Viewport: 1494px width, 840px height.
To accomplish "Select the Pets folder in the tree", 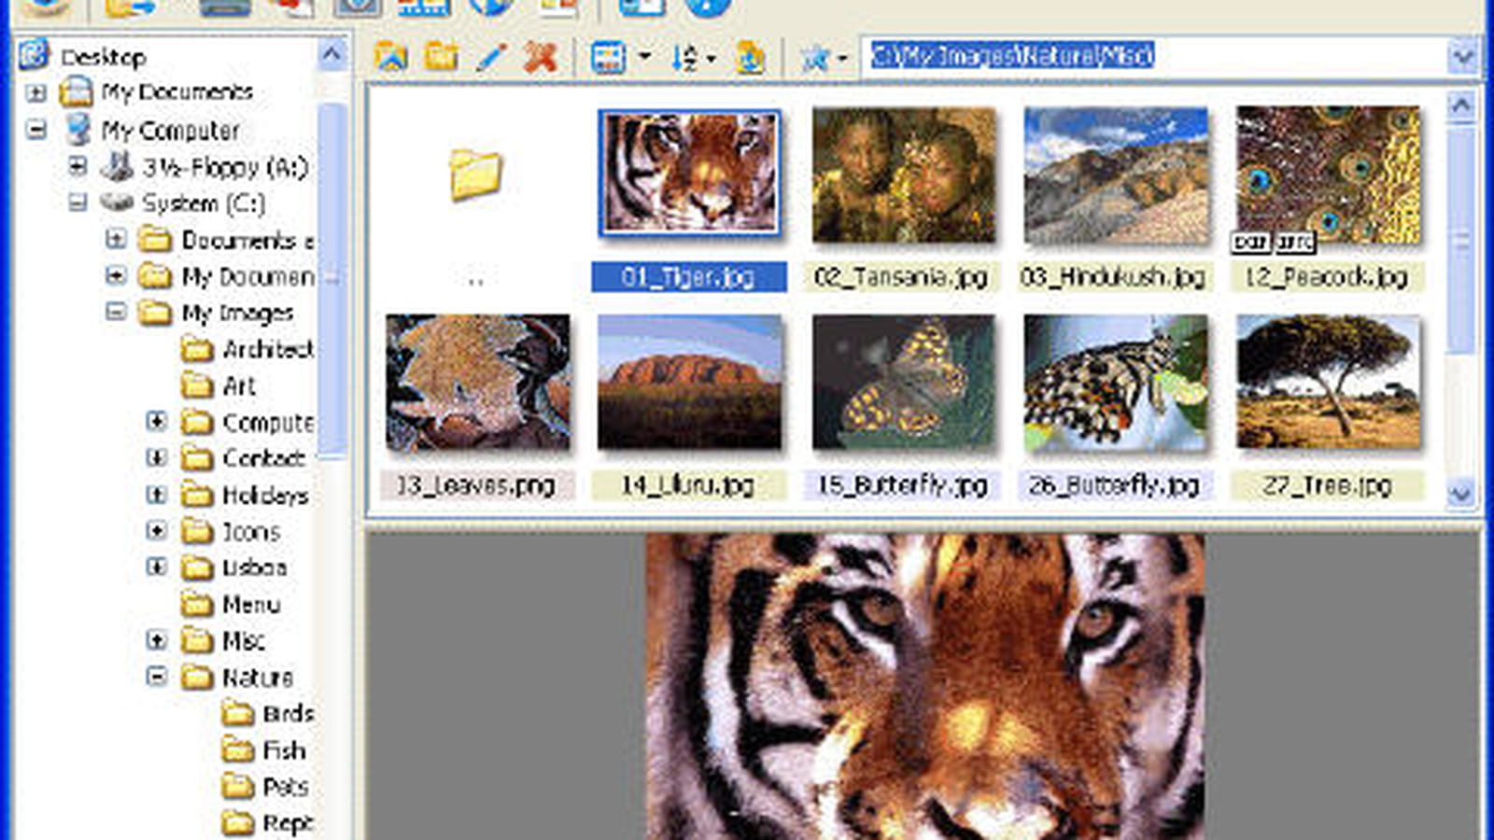I will click(x=285, y=787).
